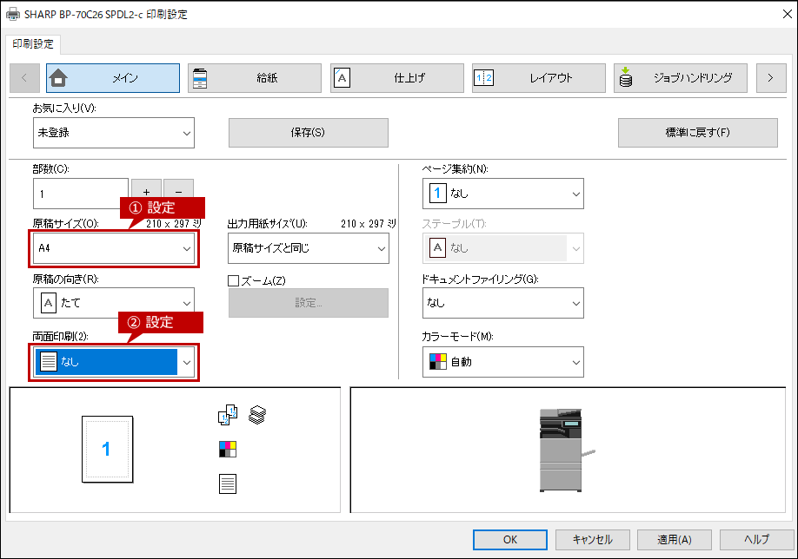This screenshot has width=798, height=559.
Task: Click the collate pages icon in preview
Action: click(x=228, y=415)
